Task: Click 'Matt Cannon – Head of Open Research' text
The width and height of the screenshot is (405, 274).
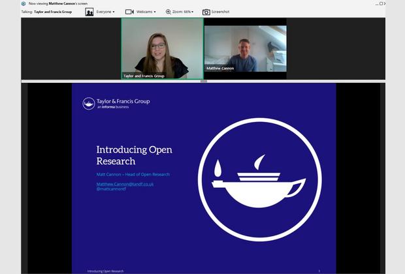Action: pyautogui.click(x=133, y=174)
